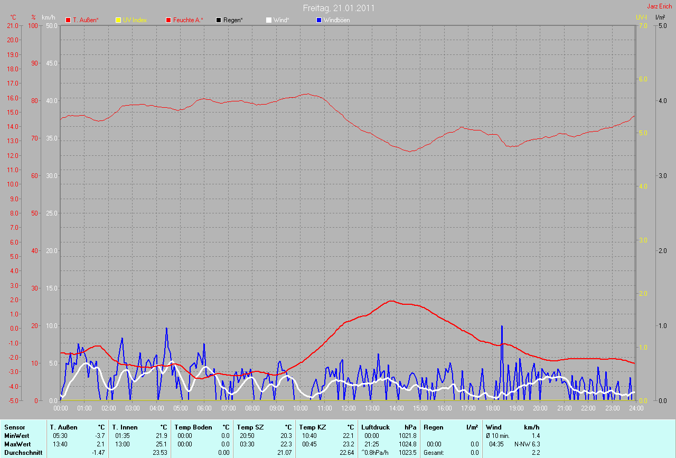This screenshot has height=458, width=676.
Task: Select the 'T. Außen*' legend label
Action: pyautogui.click(x=86, y=20)
